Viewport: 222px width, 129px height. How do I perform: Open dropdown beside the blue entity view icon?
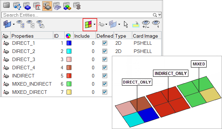pos(14,24)
